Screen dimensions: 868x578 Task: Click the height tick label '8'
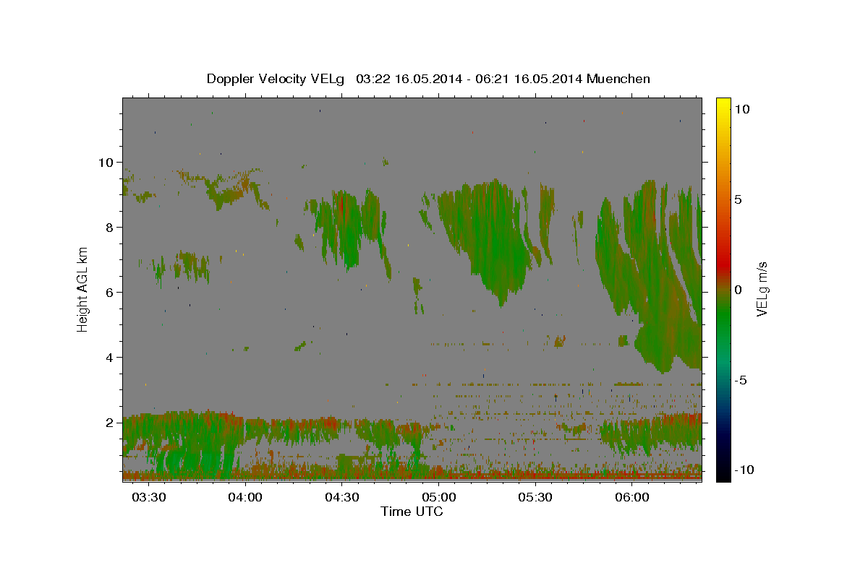(109, 227)
